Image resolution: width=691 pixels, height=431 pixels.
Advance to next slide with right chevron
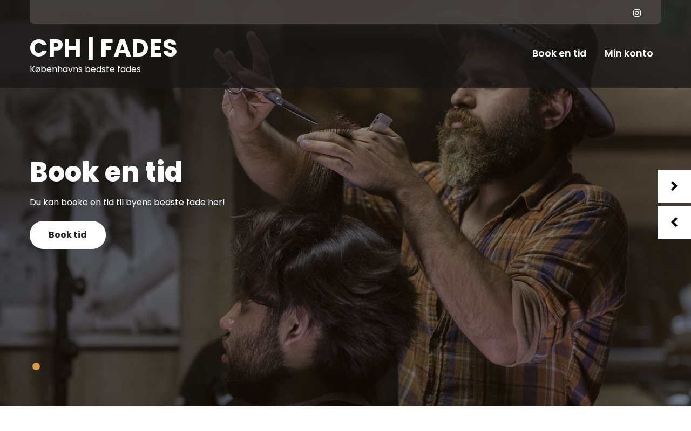[674, 186]
